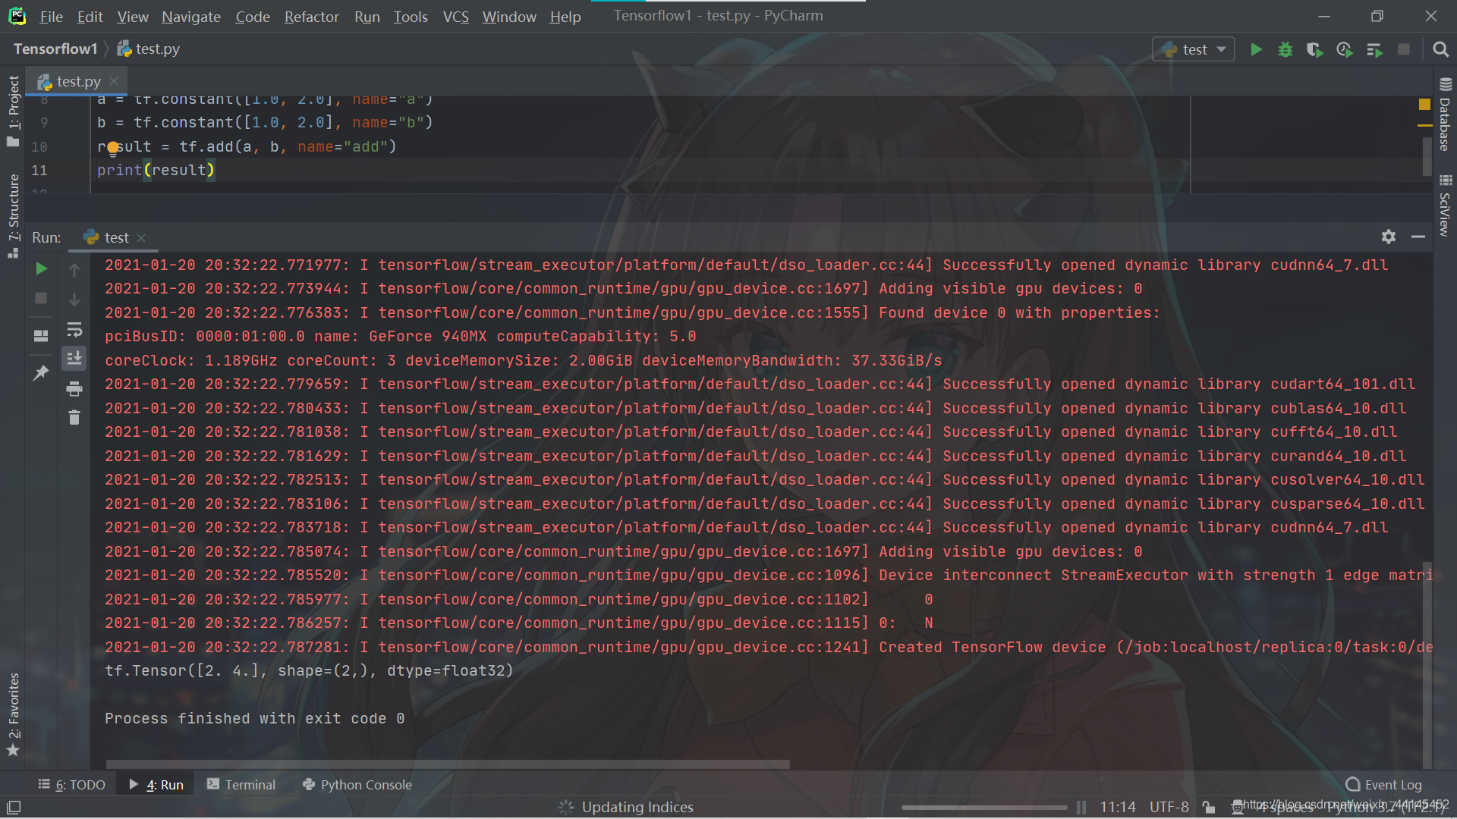The height and width of the screenshot is (819, 1457).
Task: Rerun test in the Run panel
Action: click(41, 268)
